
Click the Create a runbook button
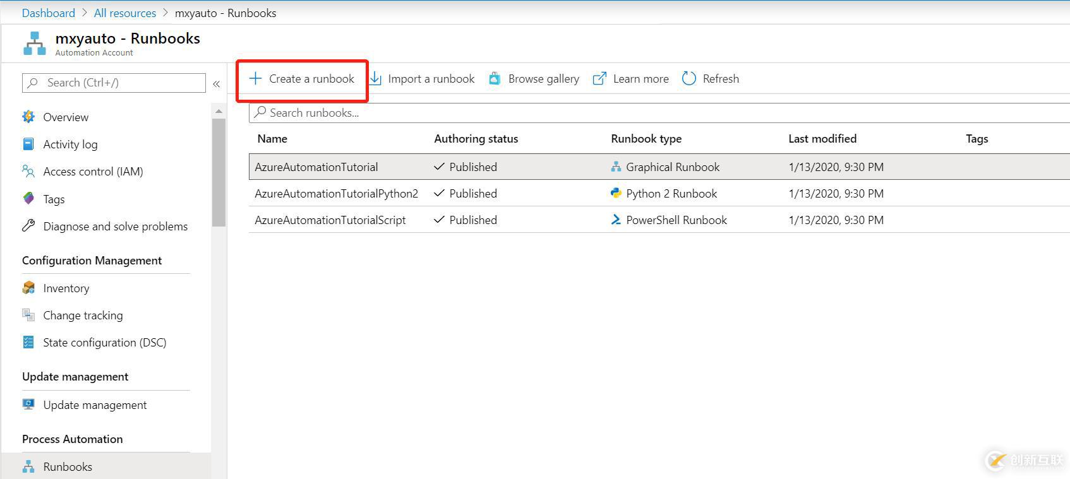click(302, 79)
